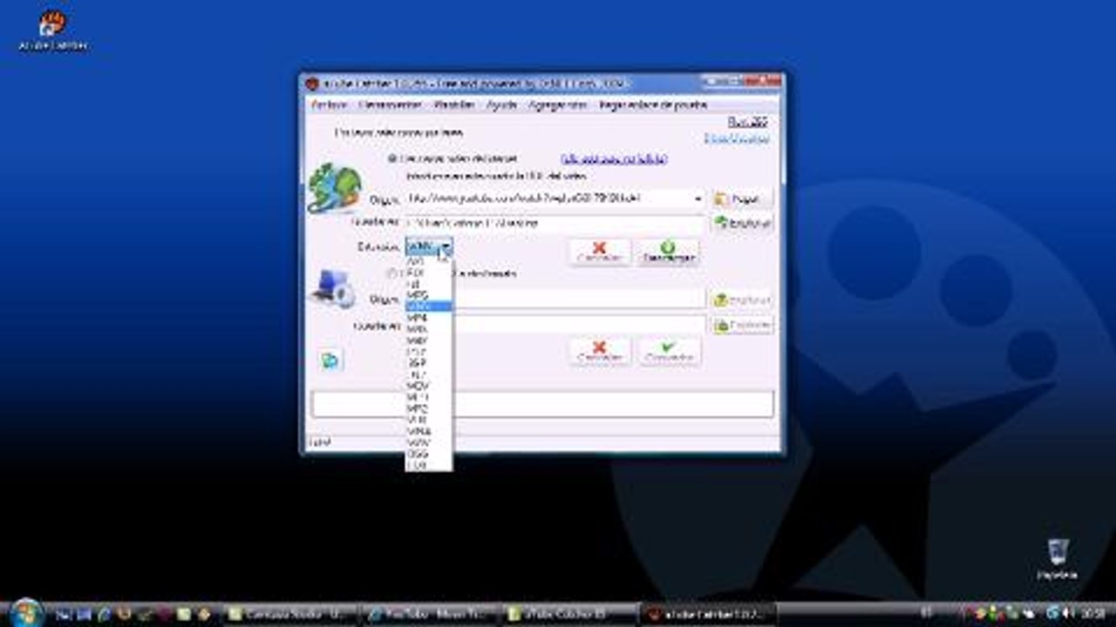Click the small green icon button below lower Guardar en label
1116x627 pixels.
(x=330, y=360)
